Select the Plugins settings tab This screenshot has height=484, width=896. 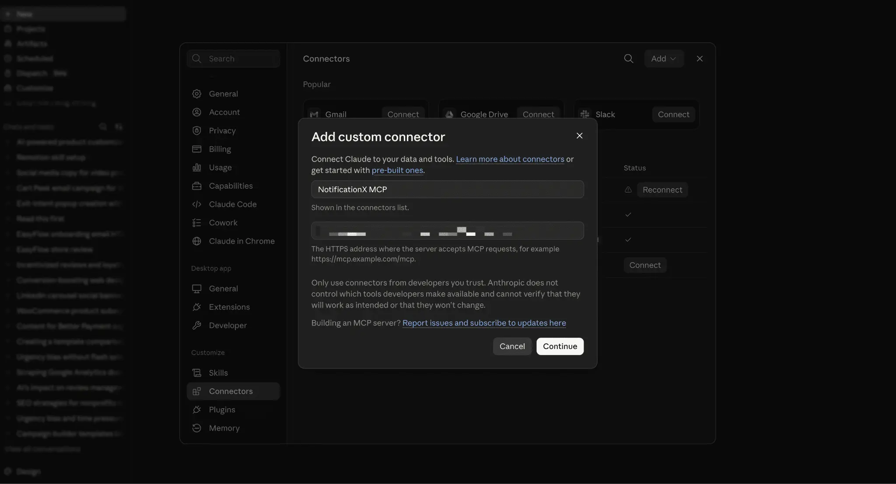[233, 410]
